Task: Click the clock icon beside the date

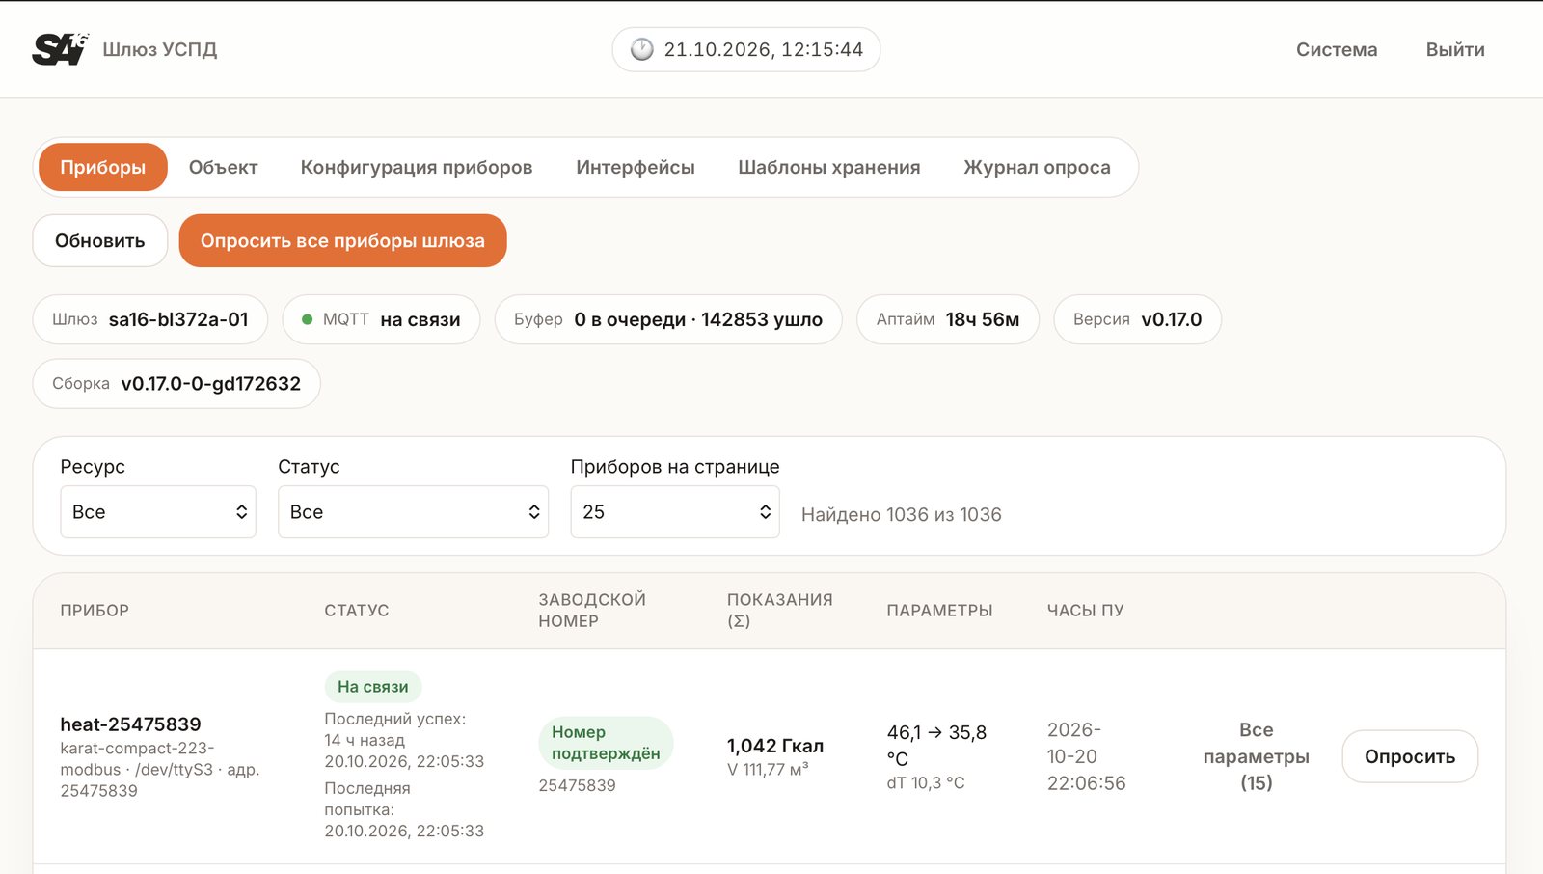Action: tap(642, 49)
